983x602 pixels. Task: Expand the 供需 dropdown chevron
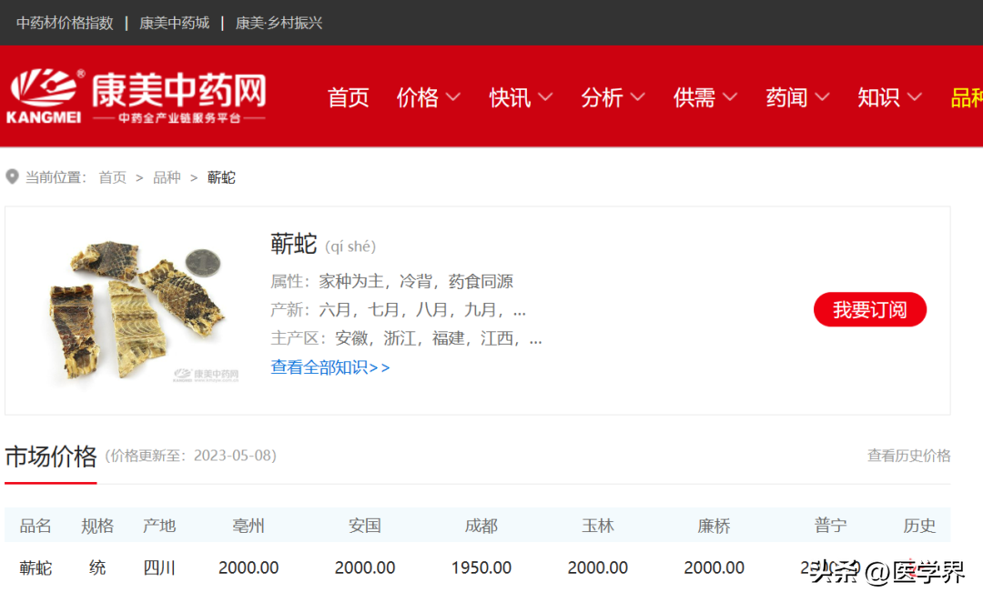pyautogui.click(x=730, y=97)
